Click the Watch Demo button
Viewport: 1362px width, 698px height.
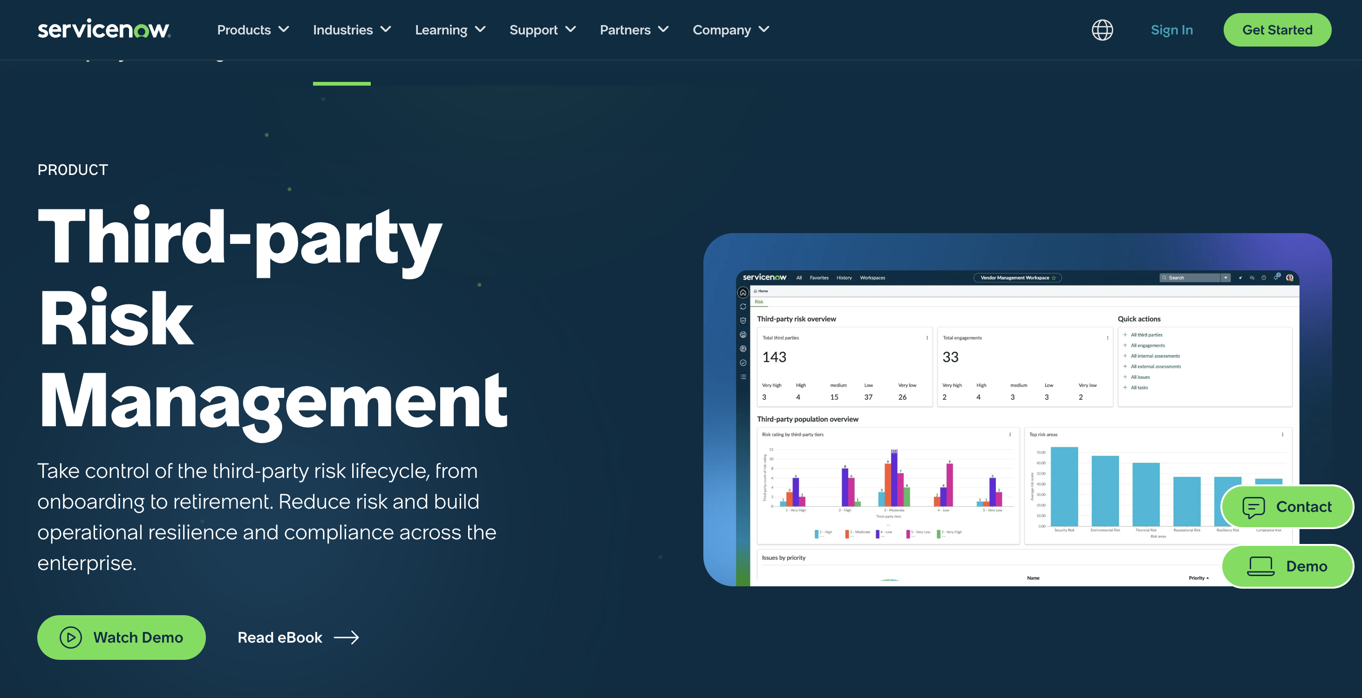pos(121,637)
